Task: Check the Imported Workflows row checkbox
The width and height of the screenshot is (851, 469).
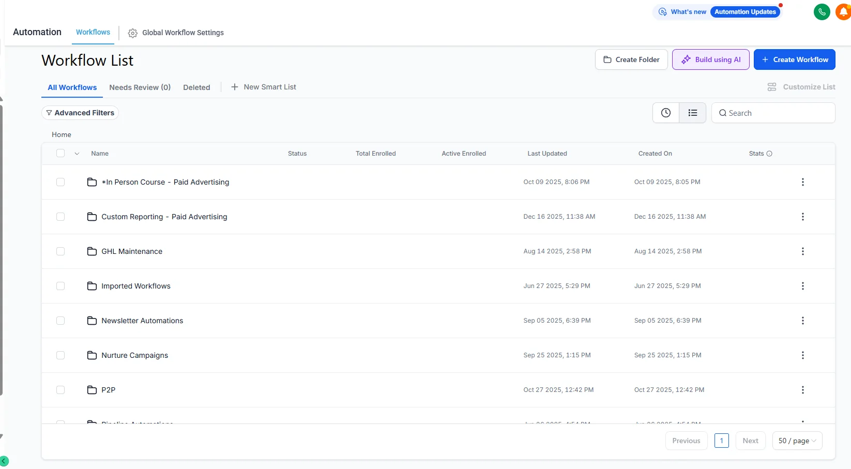Action: pos(60,286)
